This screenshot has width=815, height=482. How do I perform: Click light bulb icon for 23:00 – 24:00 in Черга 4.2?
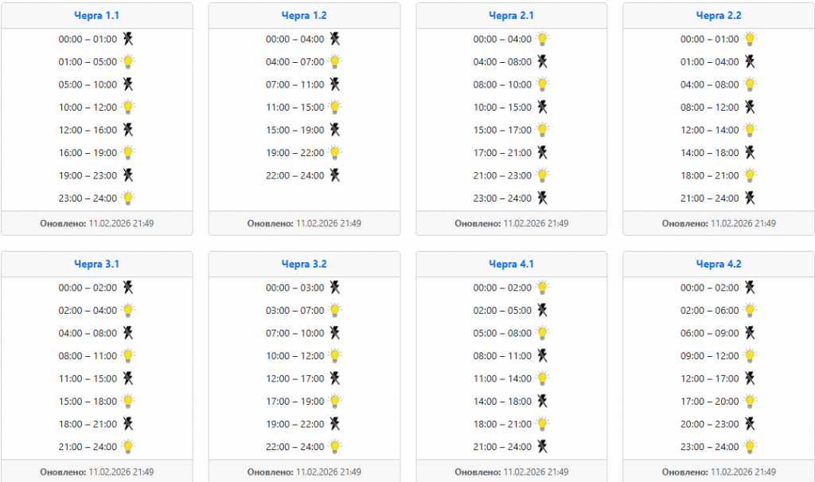click(750, 447)
